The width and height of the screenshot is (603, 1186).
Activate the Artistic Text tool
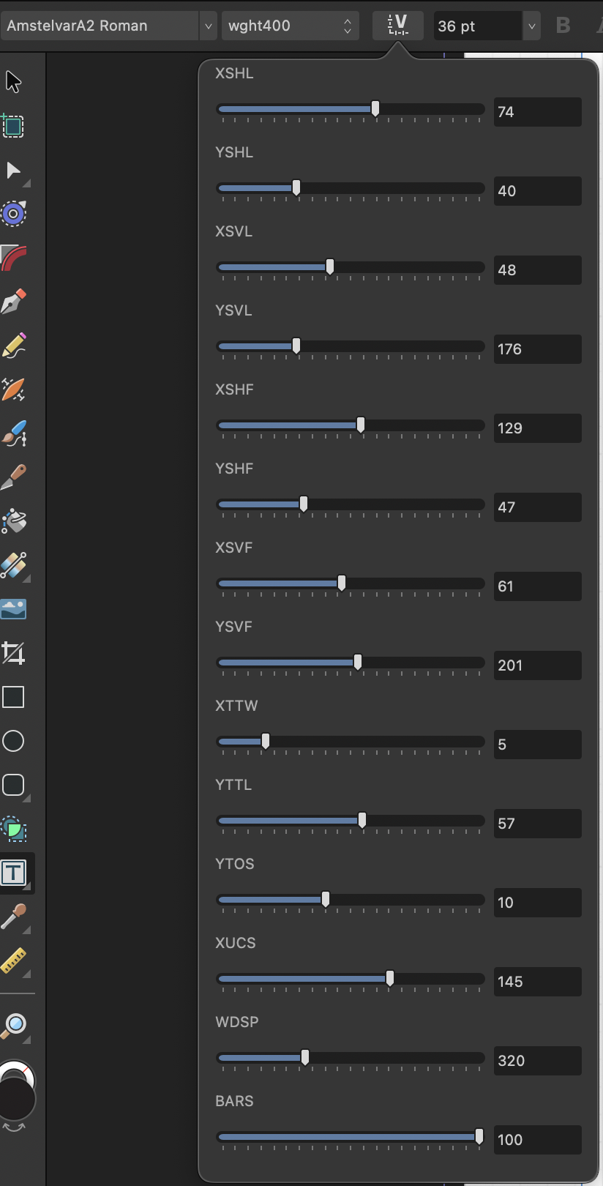[13, 873]
